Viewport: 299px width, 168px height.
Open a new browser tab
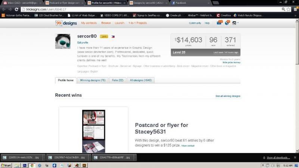(x=216, y=3)
